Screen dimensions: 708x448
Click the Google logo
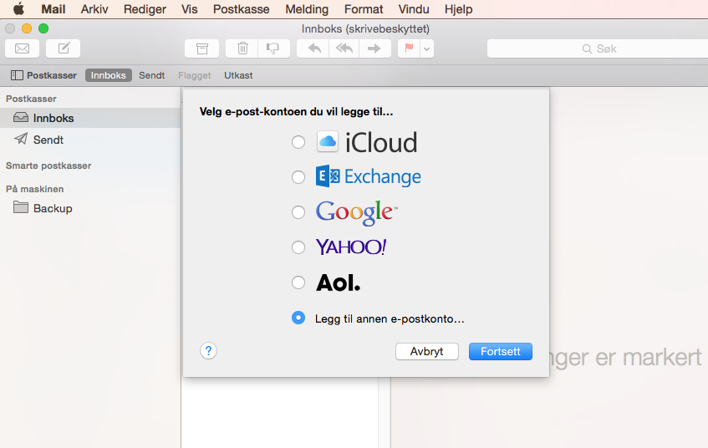tap(356, 212)
